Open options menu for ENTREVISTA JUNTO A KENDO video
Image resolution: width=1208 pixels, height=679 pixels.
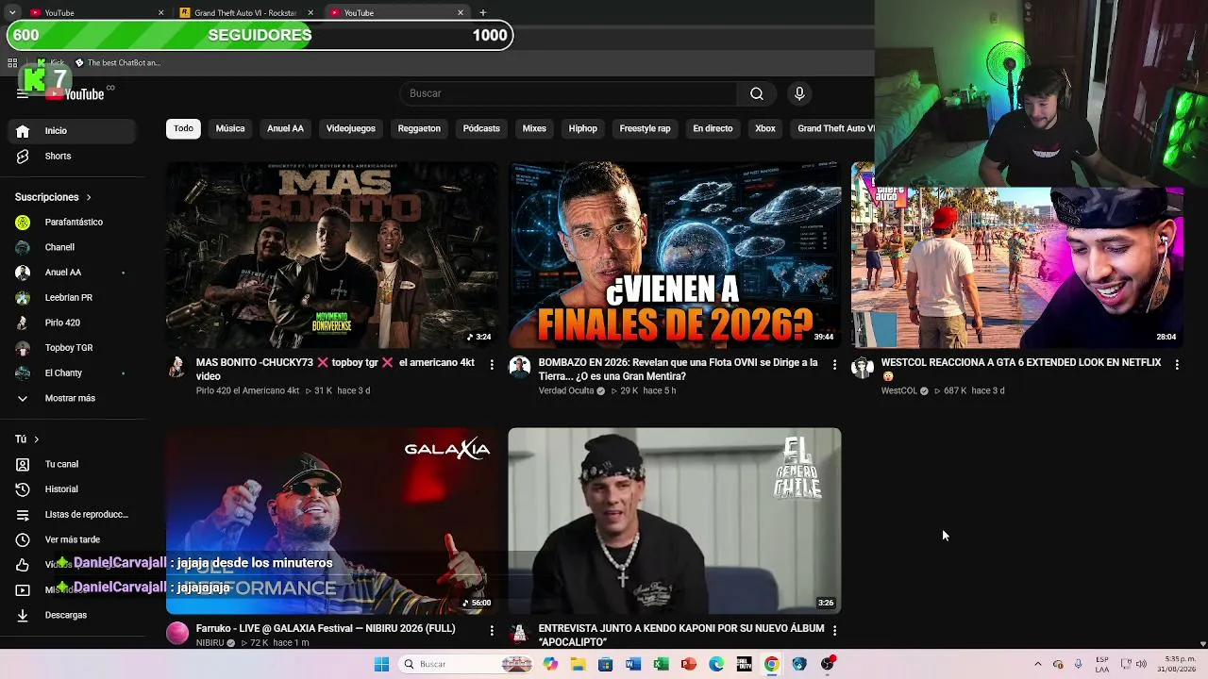pos(834,629)
